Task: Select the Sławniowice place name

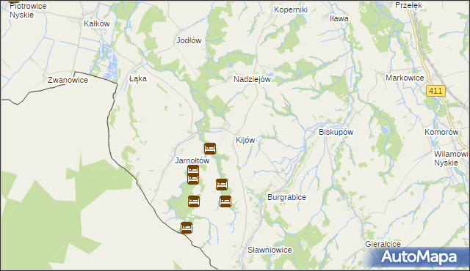Action: click(270, 250)
